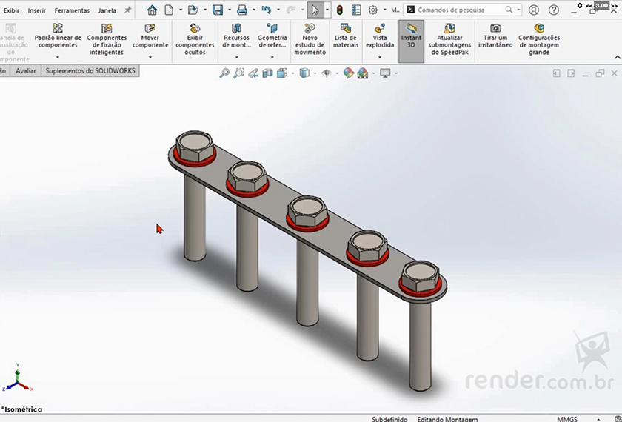Click the Print icon

(x=241, y=10)
